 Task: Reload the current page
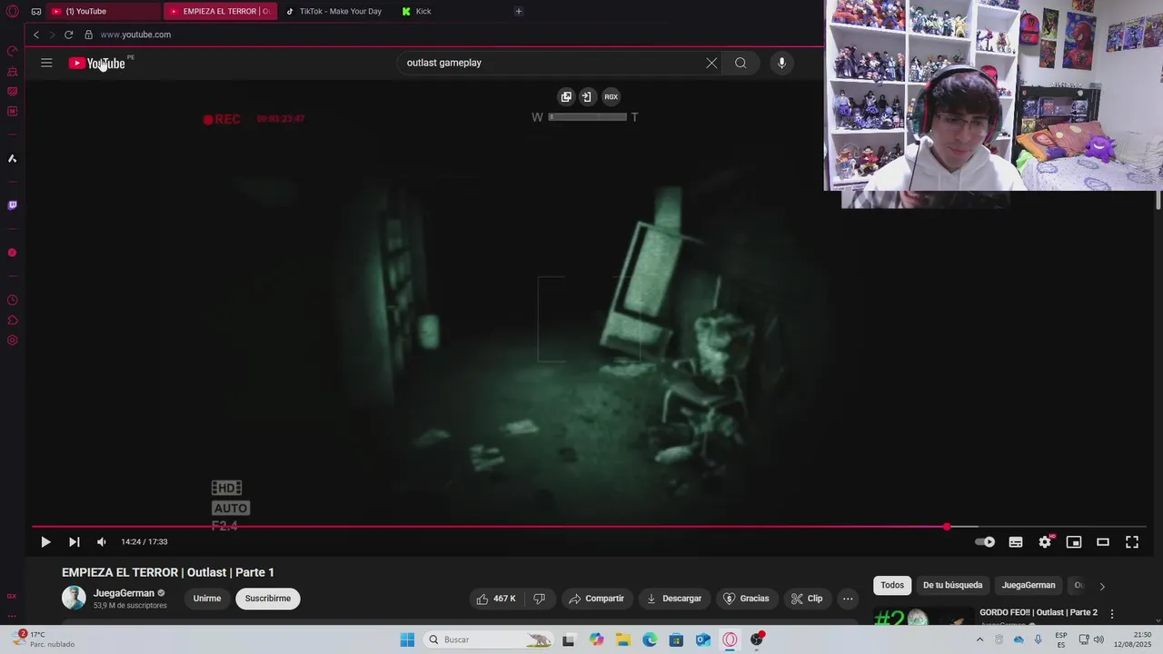pos(68,35)
